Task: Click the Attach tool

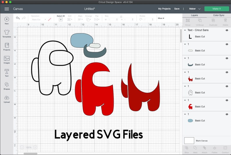Action: point(204,148)
